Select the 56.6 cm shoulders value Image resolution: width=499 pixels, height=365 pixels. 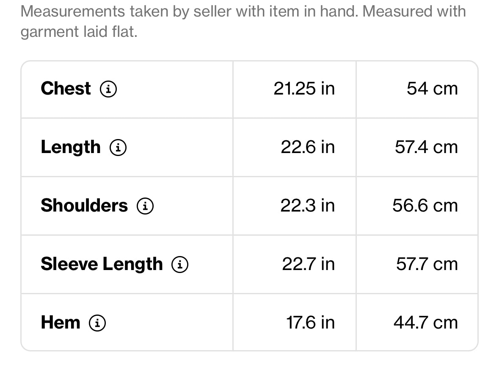pyautogui.click(x=425, y=206)
